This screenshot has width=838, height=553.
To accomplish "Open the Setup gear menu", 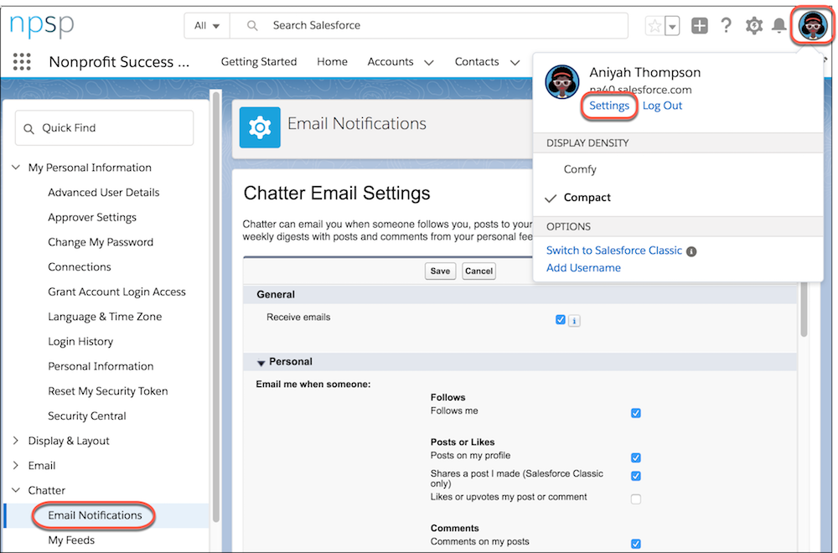I will tap(753, 25).
